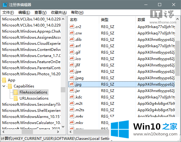Click the Registry Editor title bar icon

pos(5,5)
